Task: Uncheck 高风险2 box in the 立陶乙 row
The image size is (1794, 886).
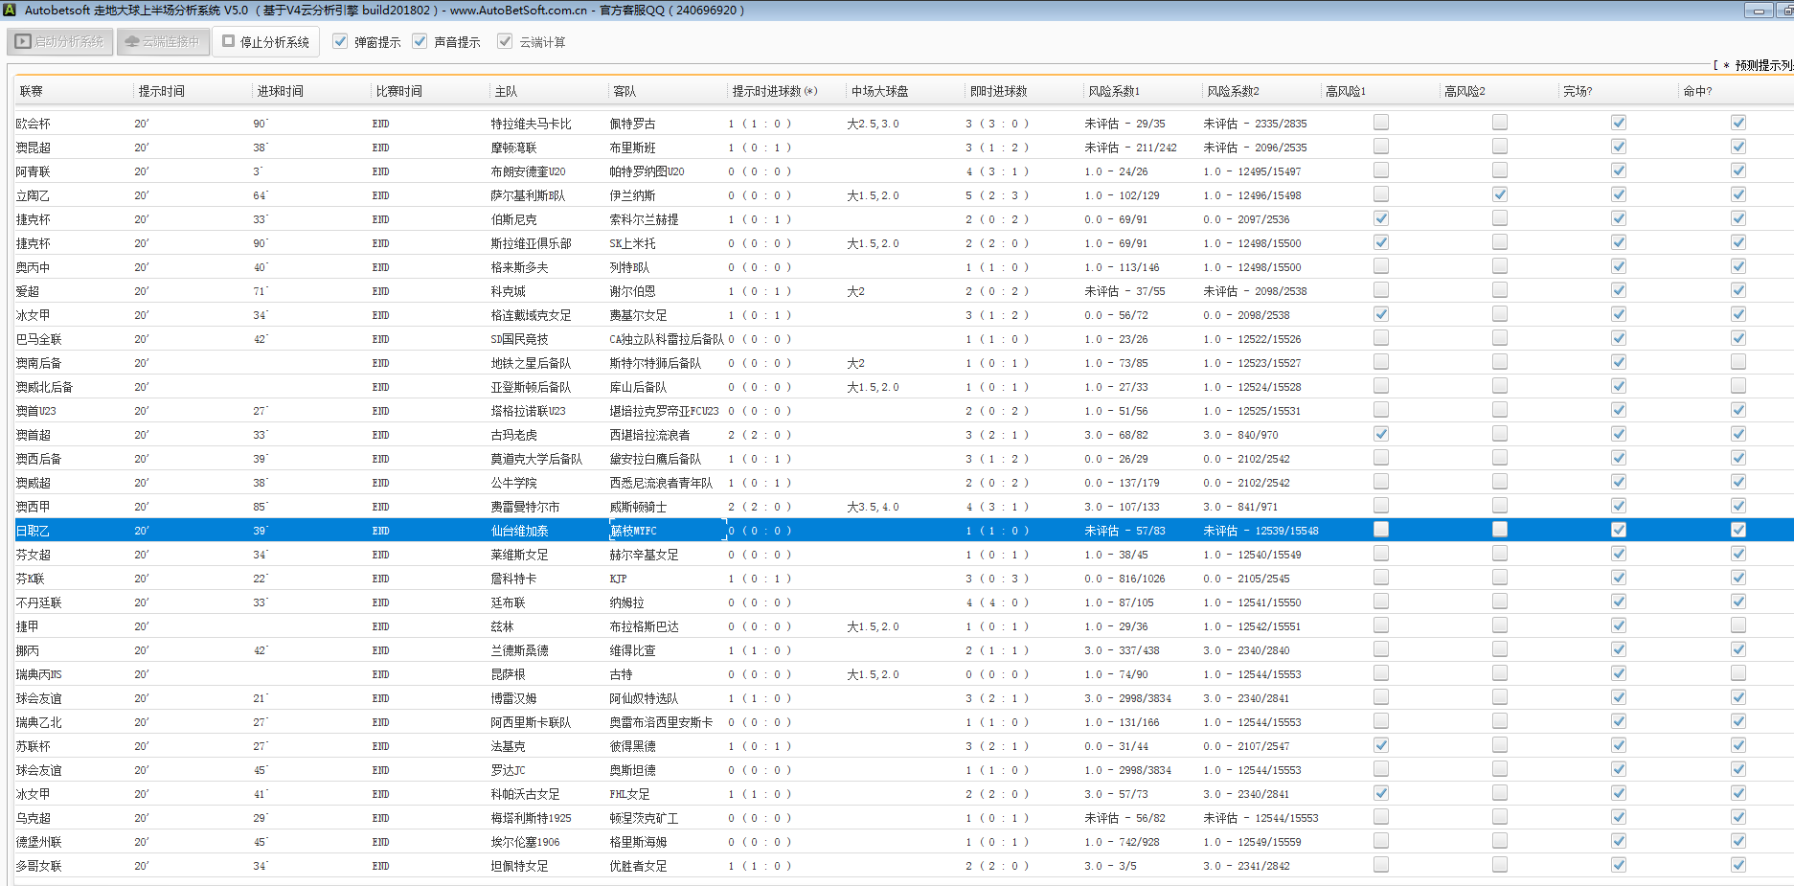Action: click(1499, 194)
